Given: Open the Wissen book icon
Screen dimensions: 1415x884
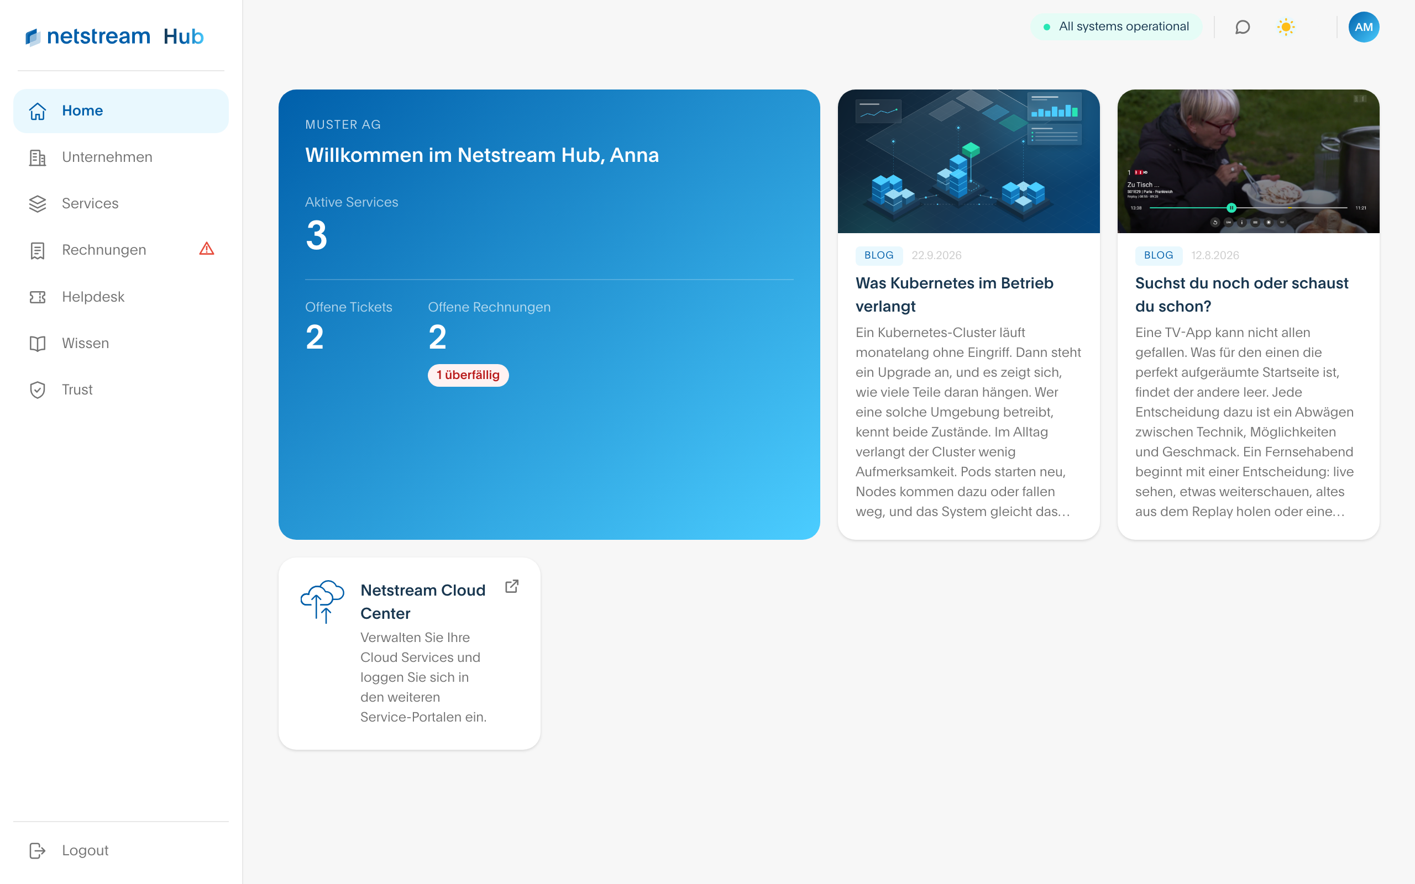Looking at the screenshot, I should click(38, 343).
